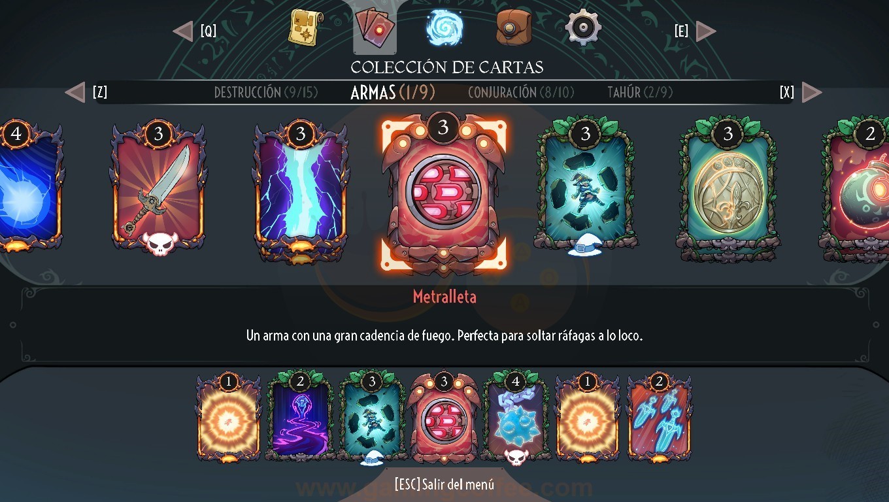Switch to the Tahúr tab
This screenshot has width=889, height=502.
640,92
